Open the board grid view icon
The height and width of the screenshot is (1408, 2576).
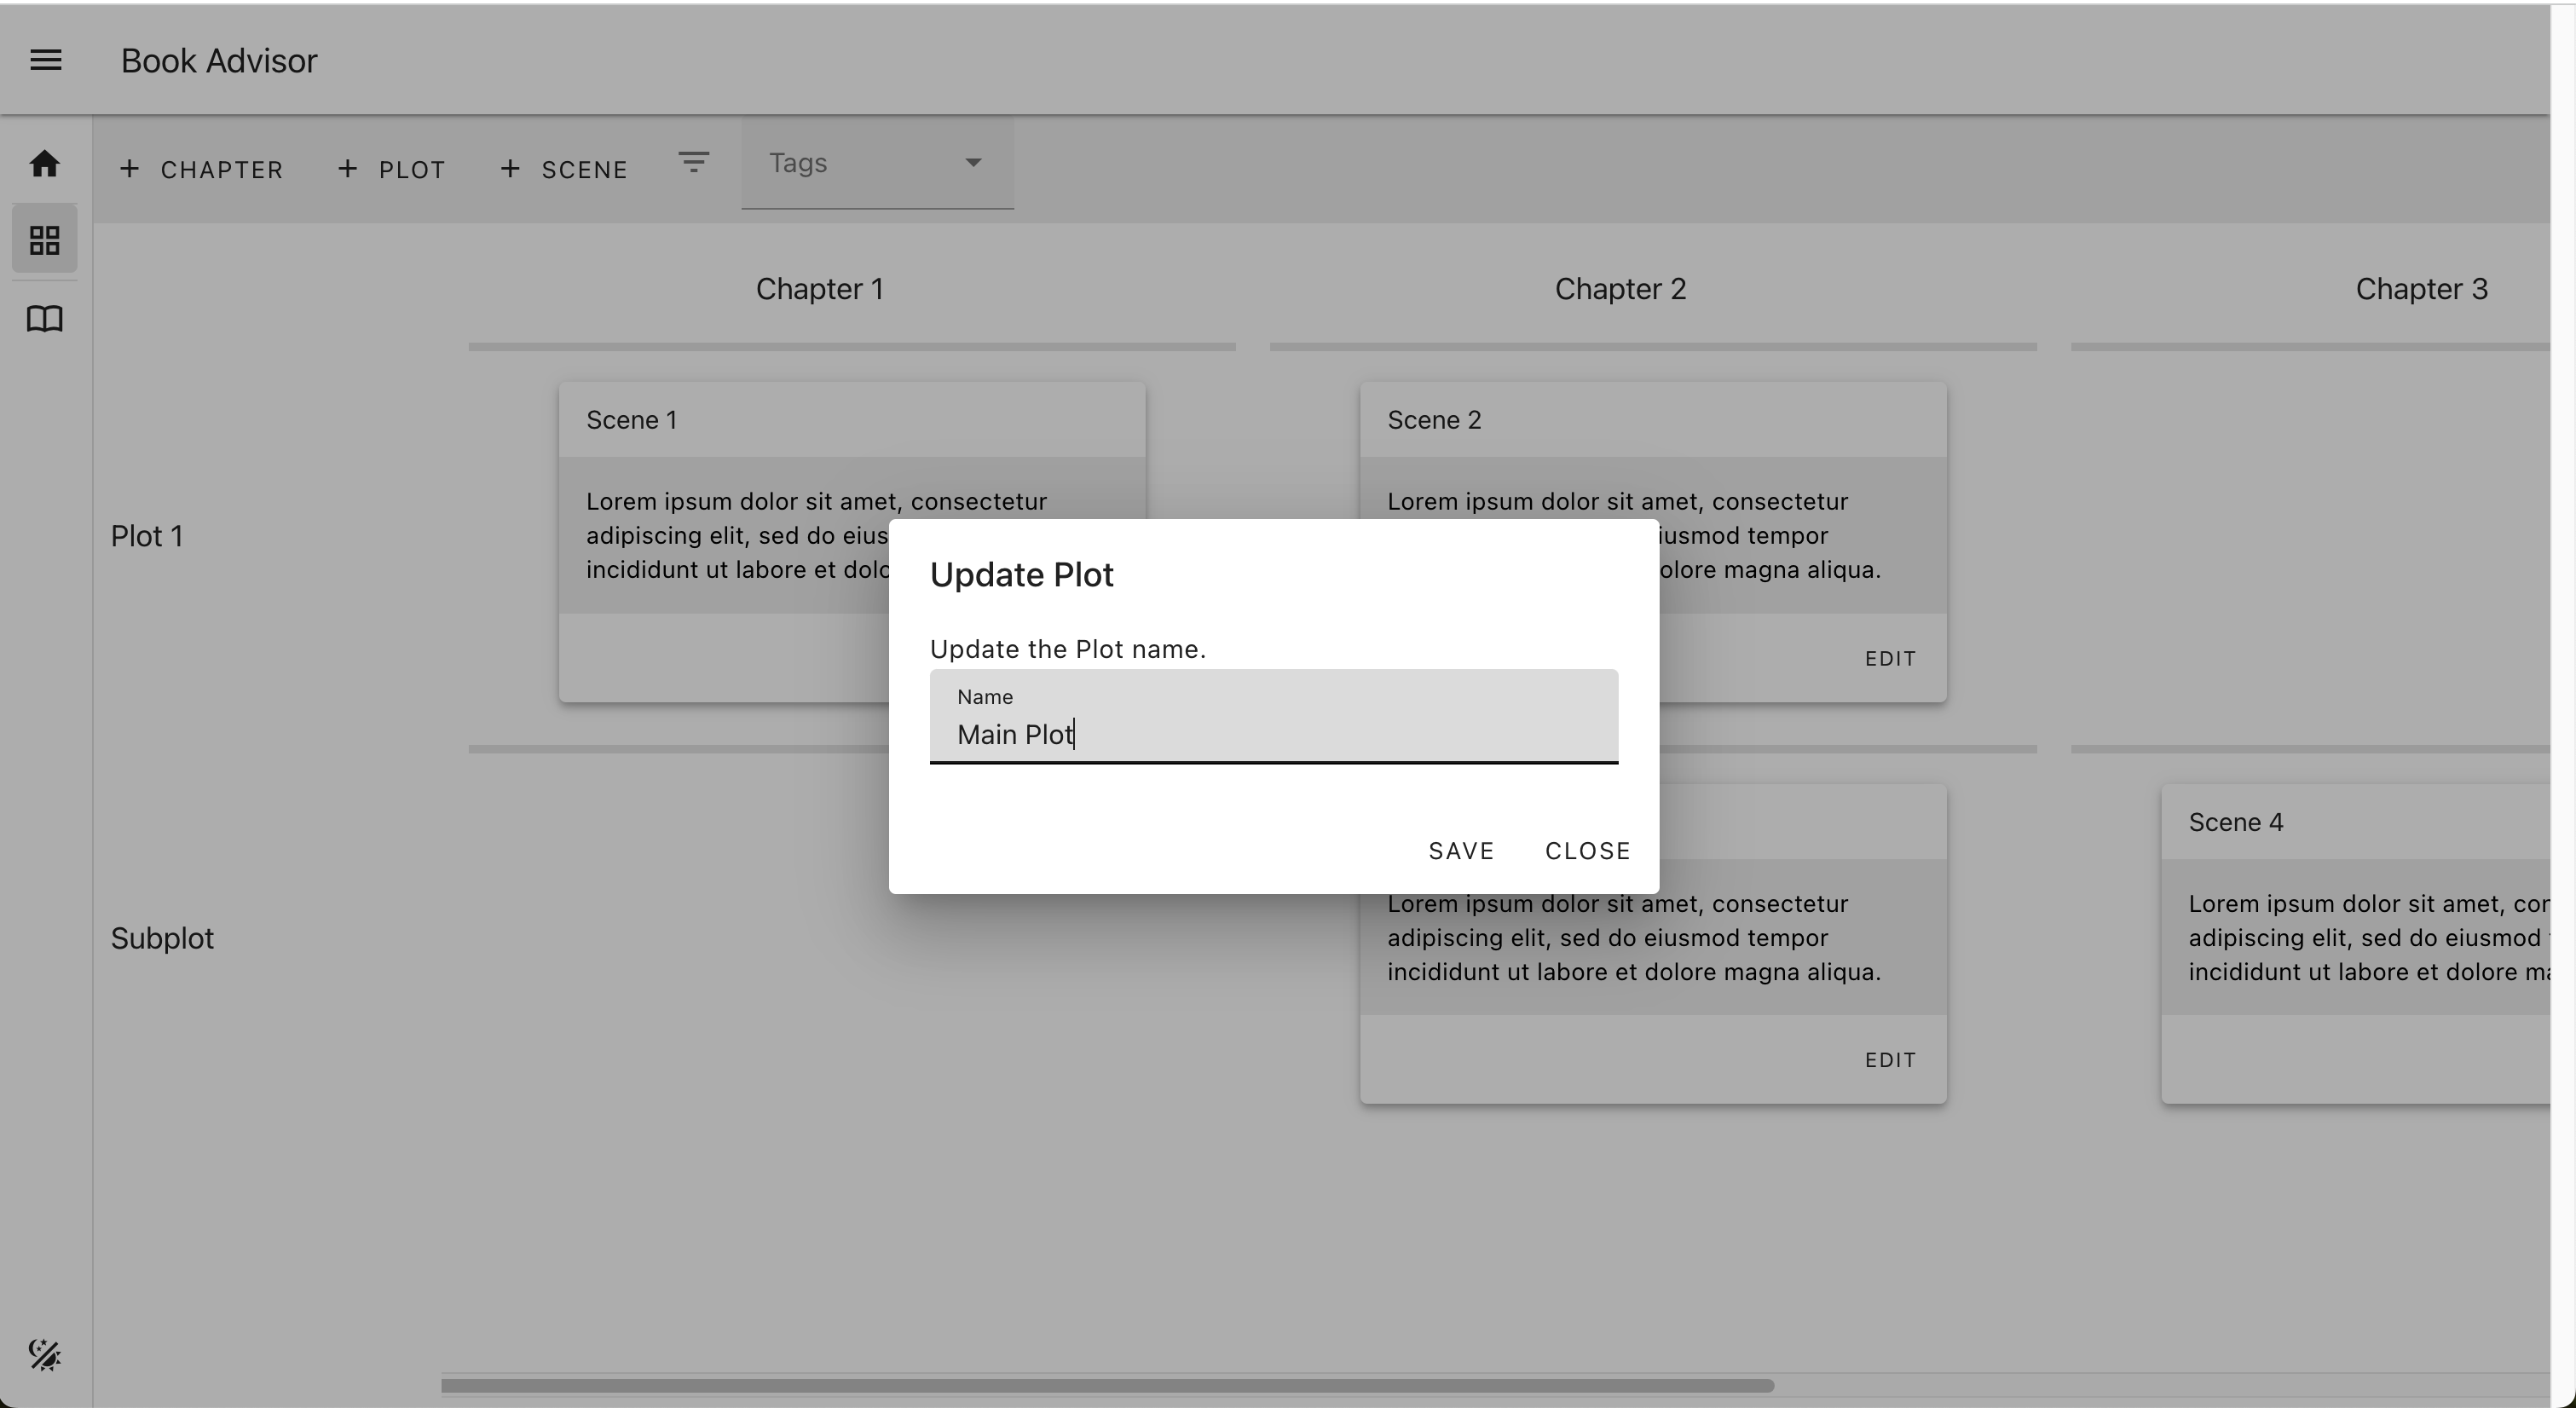click(44, 240)
